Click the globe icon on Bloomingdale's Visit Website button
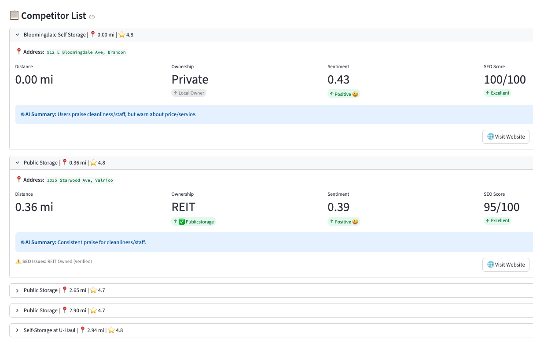Image resolution: width=533 pixels, height=340 pixels. point(490,137)
